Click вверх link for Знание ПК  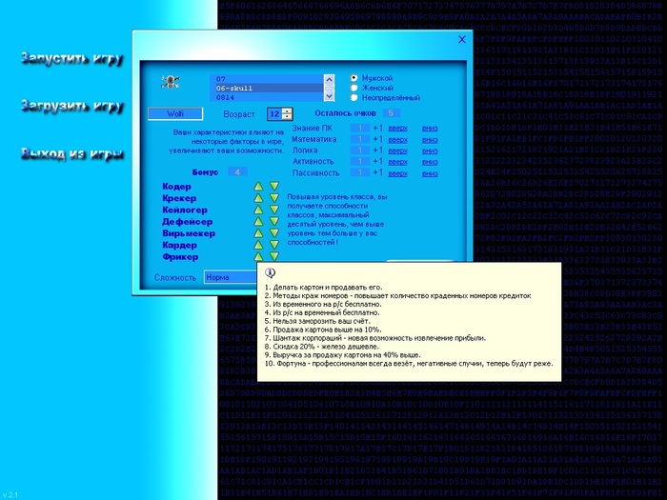pos(397,127)
